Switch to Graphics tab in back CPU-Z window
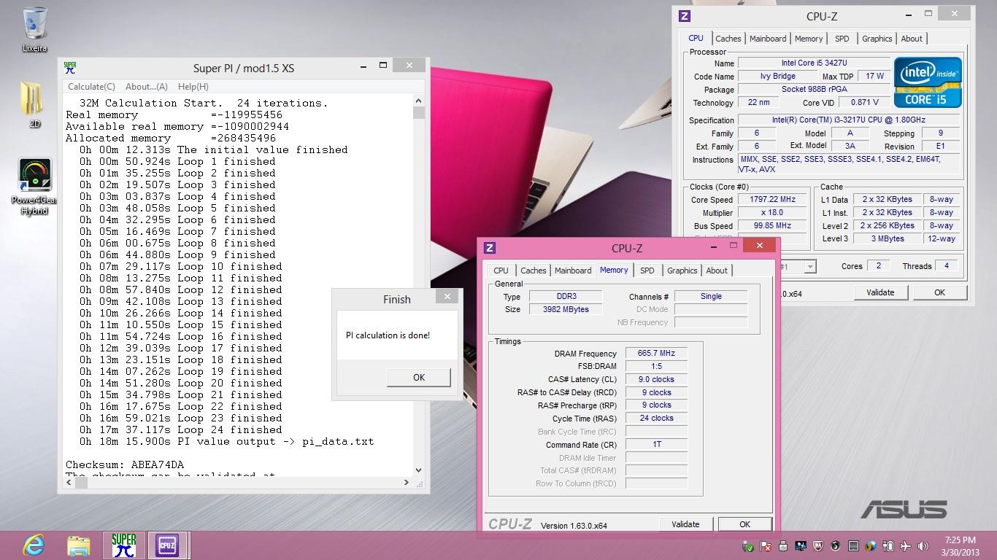Viewport: 997px width, 560px height. coord(877,39)
